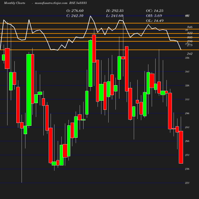Click the 296 price axis label

187,113
